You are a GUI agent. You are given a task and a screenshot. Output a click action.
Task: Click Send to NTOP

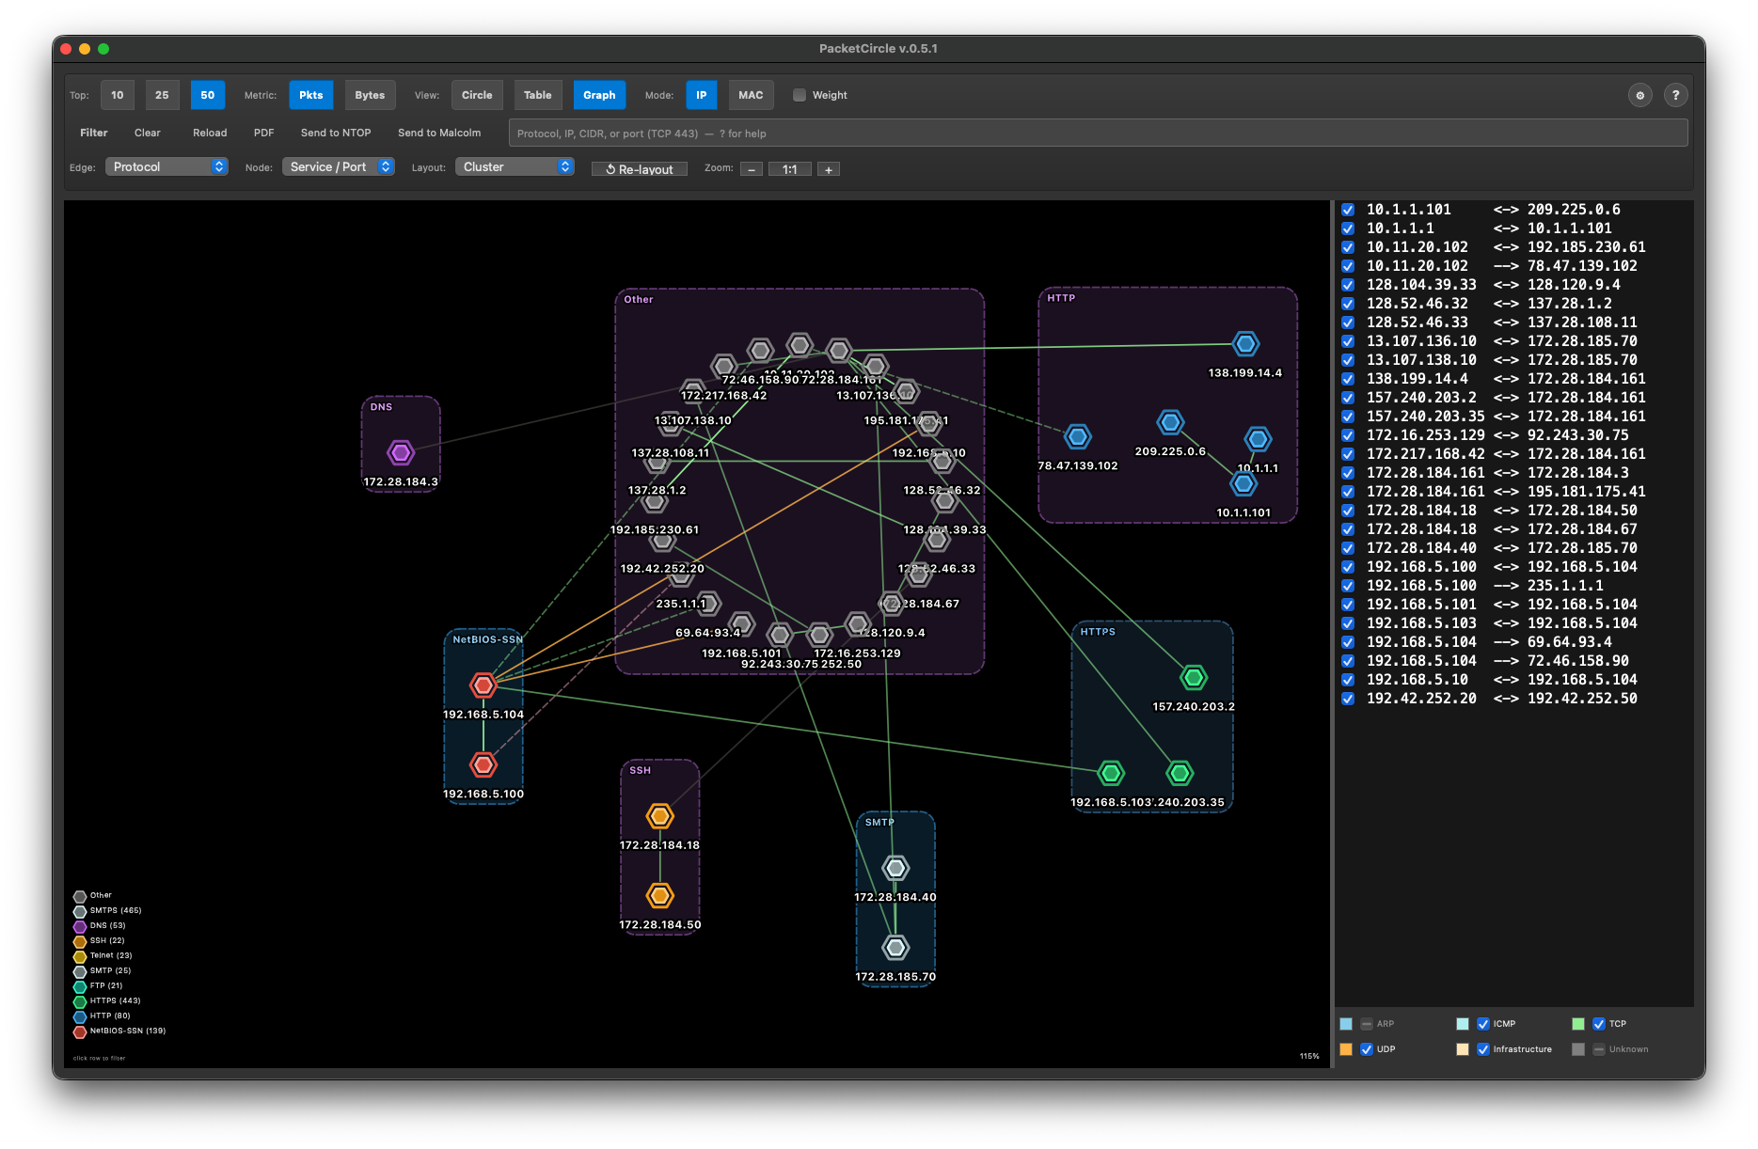pos(336,133)
